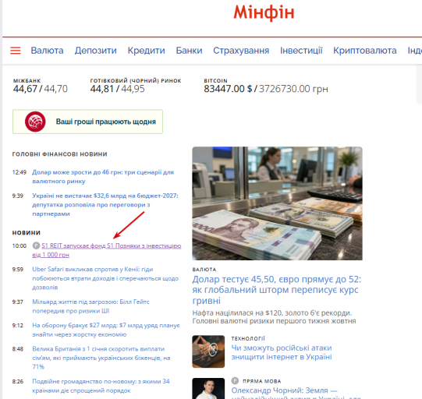The image size is (422, 399).
Task: Click the Міжбанк rate 44,67 / 44,70
Action: pos(41,89)
